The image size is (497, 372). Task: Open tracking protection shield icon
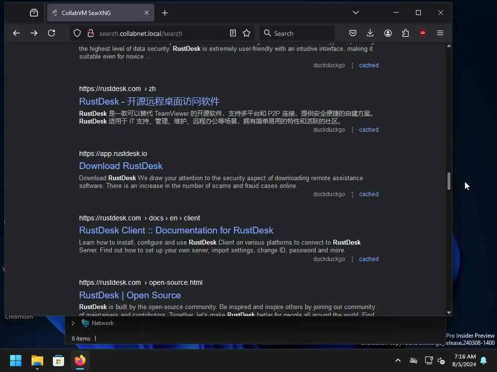(77, 33)
